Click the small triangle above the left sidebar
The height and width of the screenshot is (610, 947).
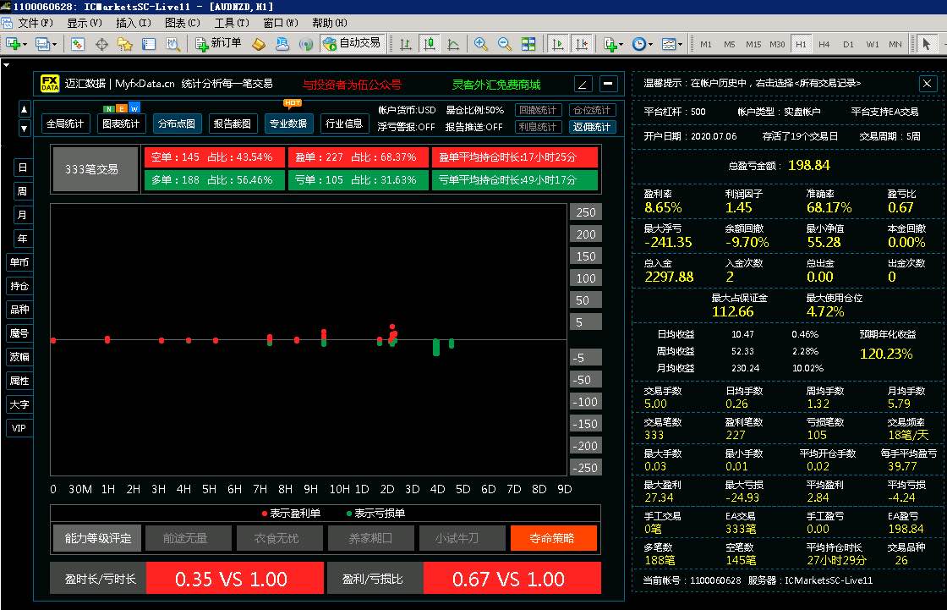[6, 64]
